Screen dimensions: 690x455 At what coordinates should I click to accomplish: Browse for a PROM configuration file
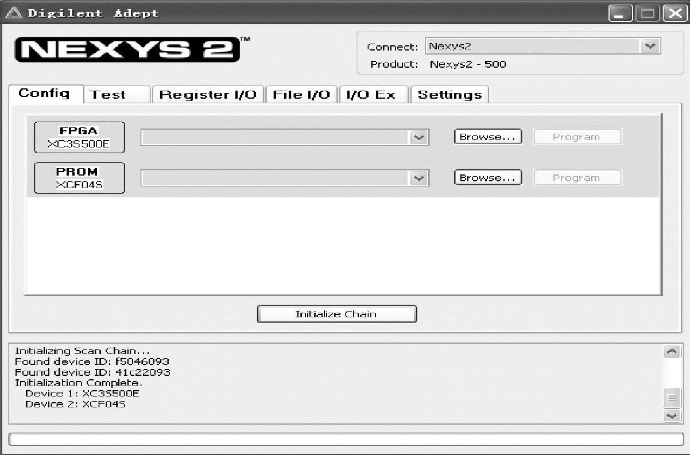[488, 178]
